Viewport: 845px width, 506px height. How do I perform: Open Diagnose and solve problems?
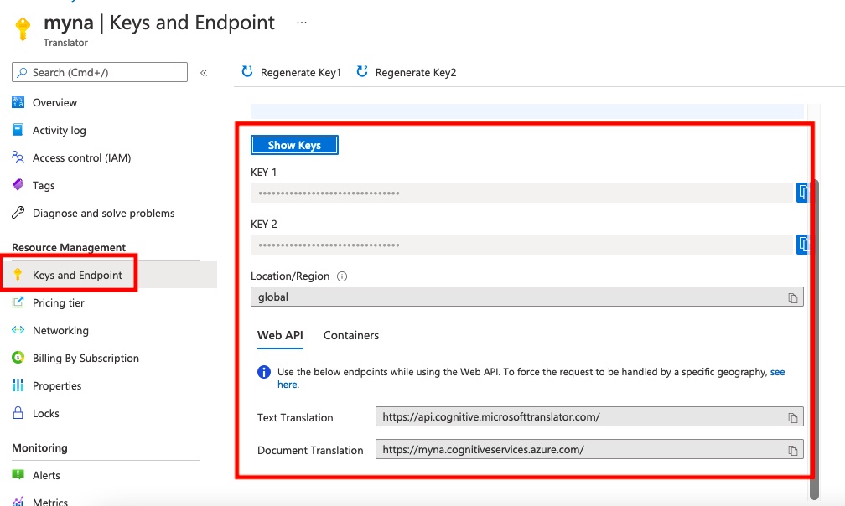tap(103, 213)
